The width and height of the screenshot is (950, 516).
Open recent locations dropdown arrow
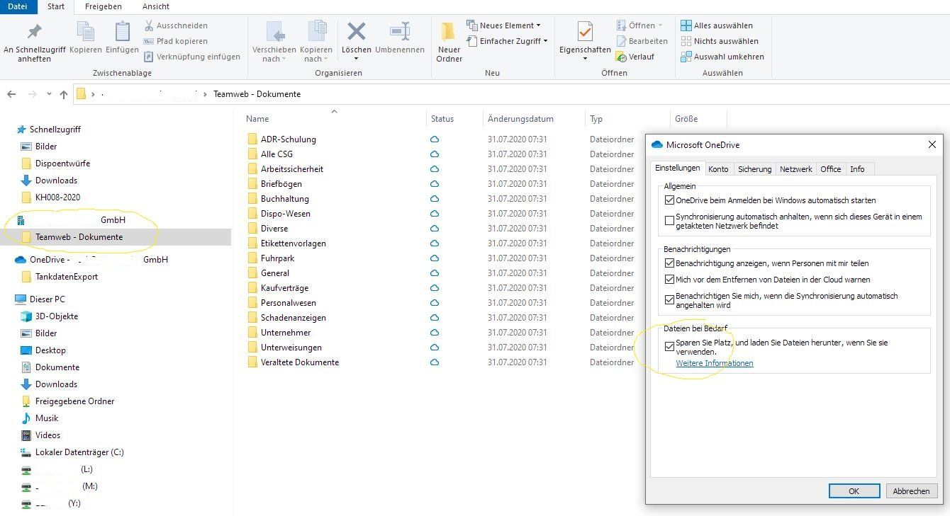(49, 94)
